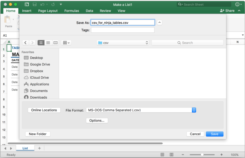The image size is (245, 158).
Task: Click the Save button
Action: tap(214, 134)
